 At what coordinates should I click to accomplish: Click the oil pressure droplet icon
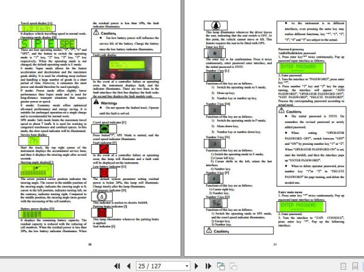point(101,197)
